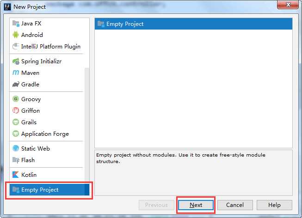Select Groovy from the list
The image size is (302, 218).
tap(47, 99)
